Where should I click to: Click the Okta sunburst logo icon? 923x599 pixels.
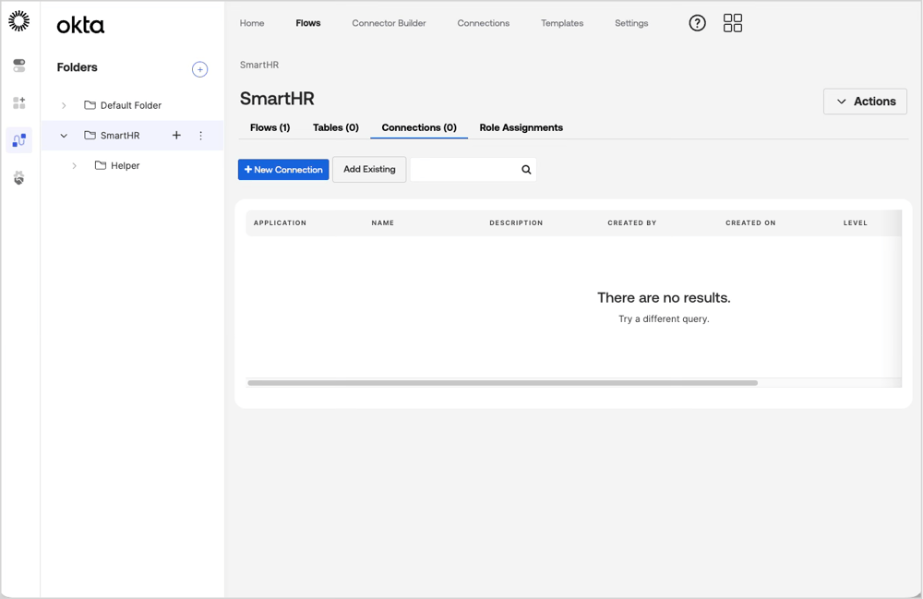coord(18,21)
